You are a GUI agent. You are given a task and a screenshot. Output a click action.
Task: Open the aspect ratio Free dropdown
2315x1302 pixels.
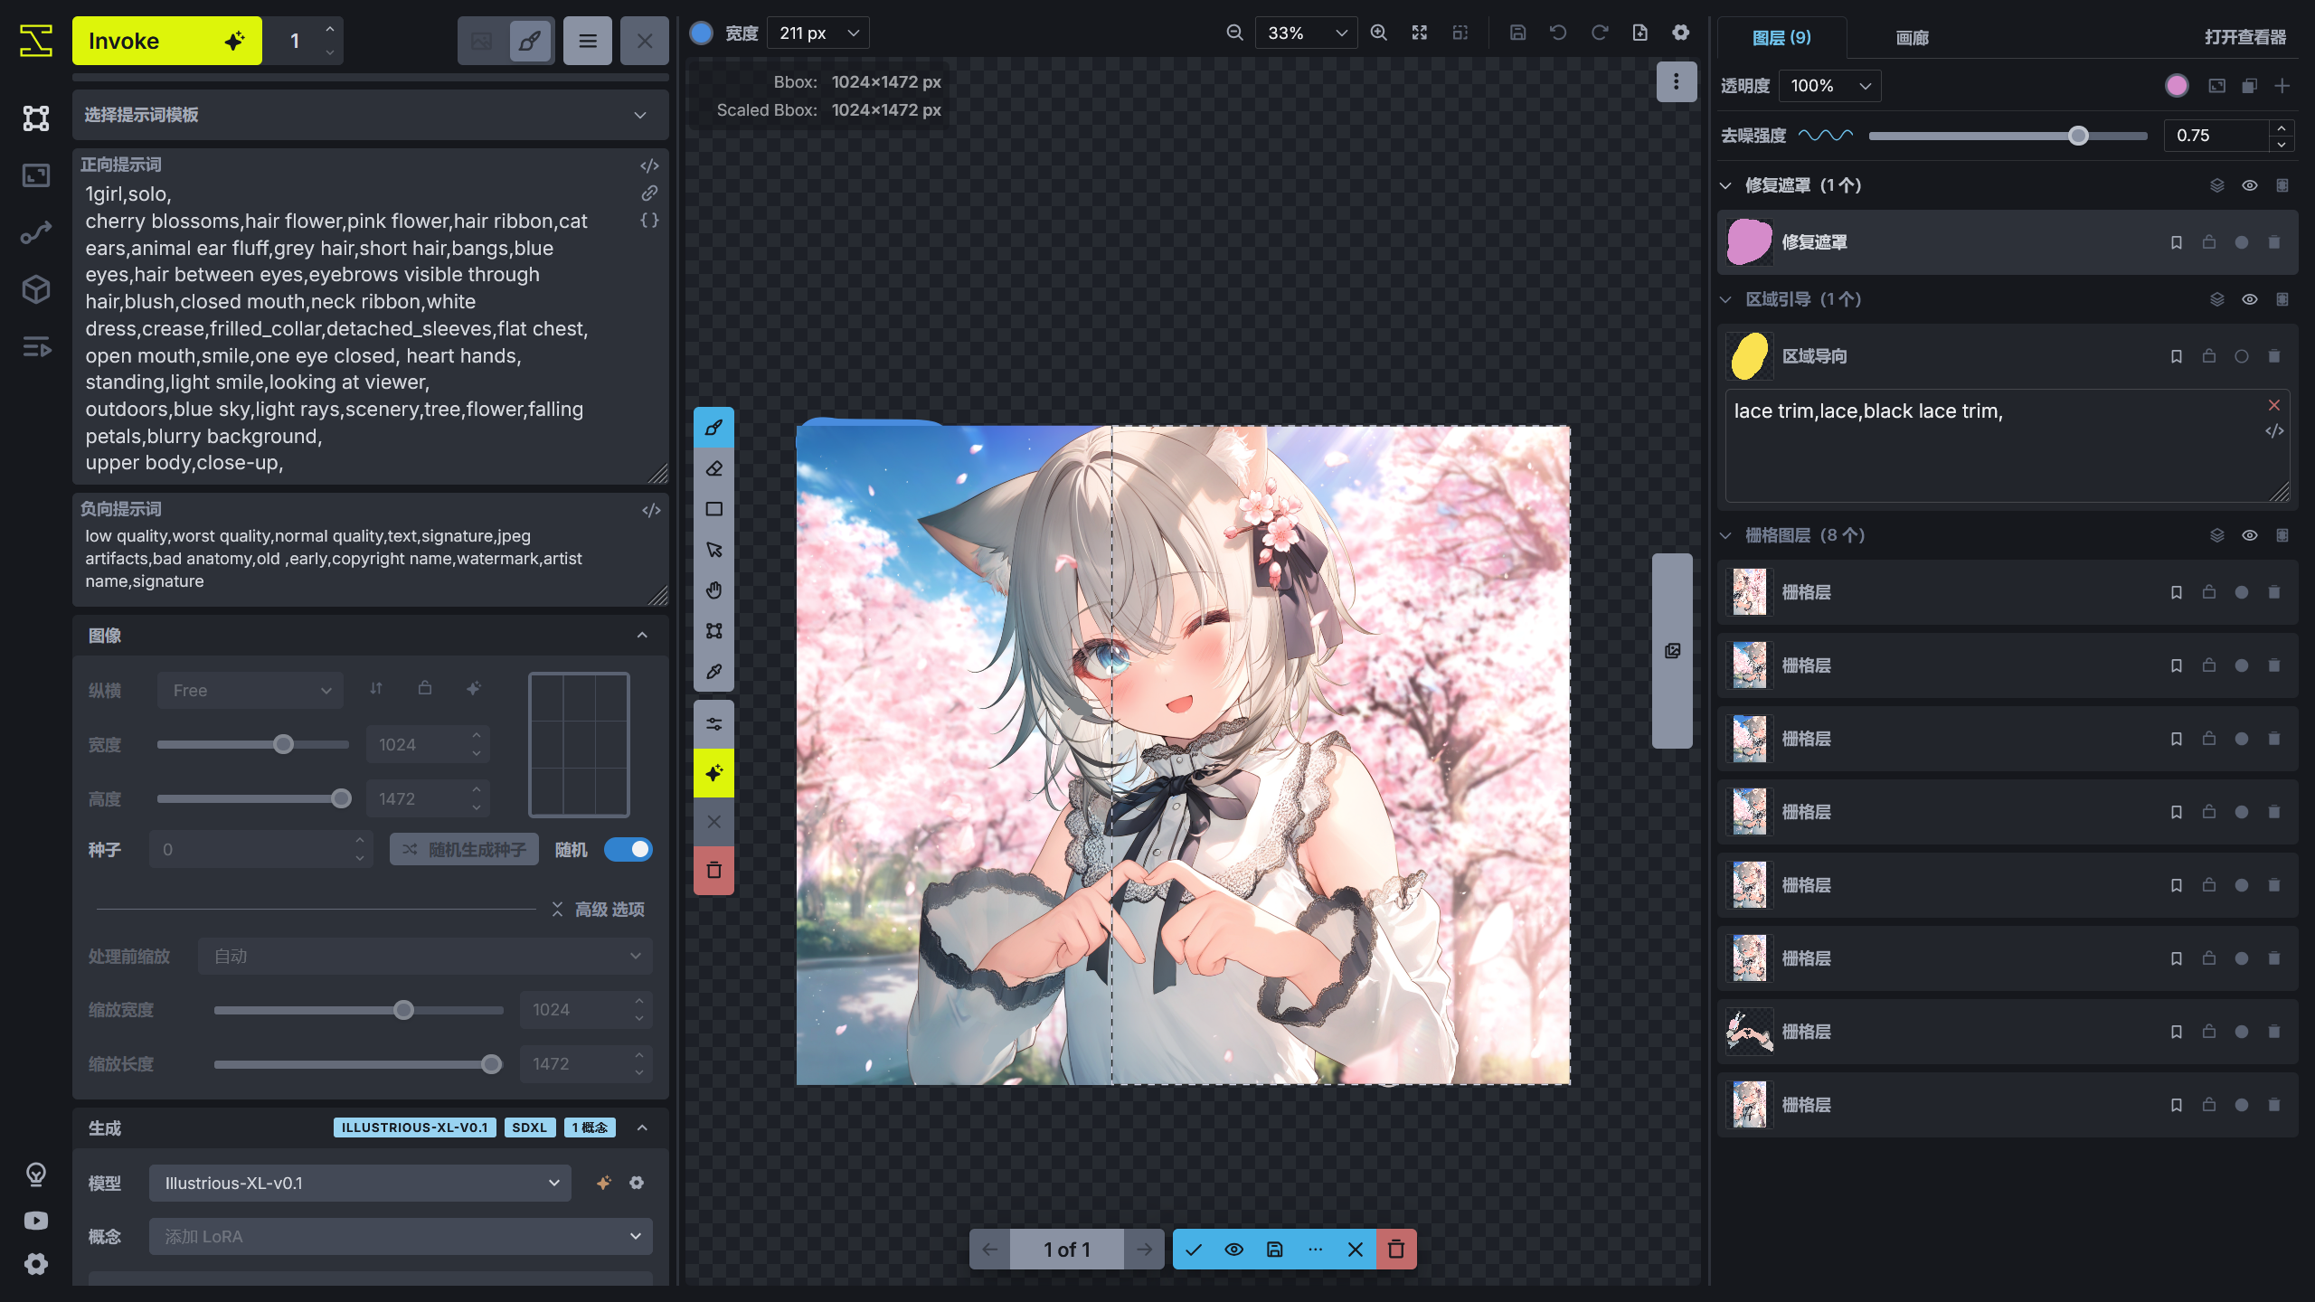click(x=250, y=690)
